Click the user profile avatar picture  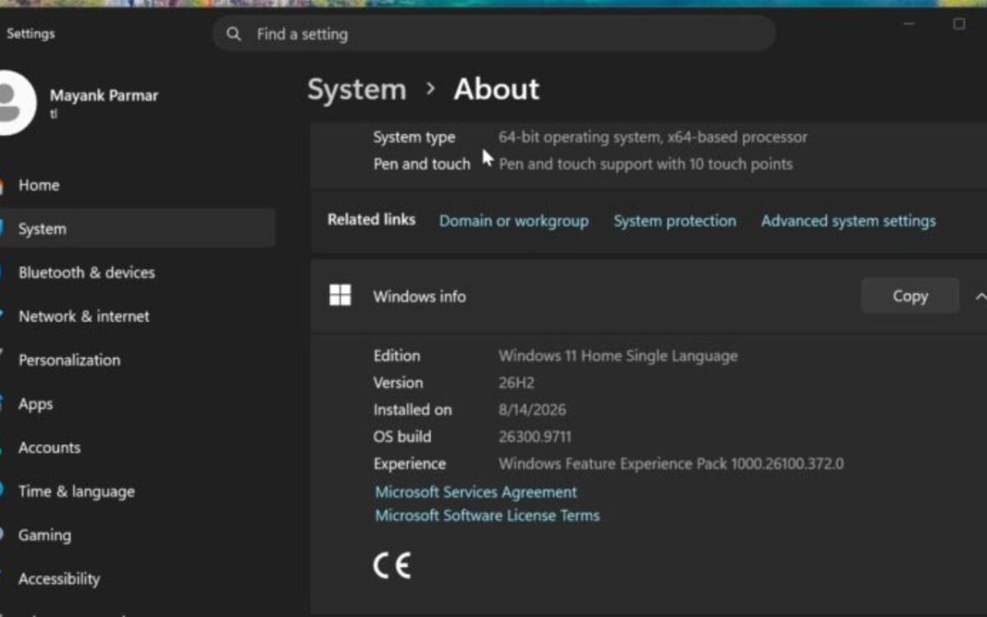(16, 103)
